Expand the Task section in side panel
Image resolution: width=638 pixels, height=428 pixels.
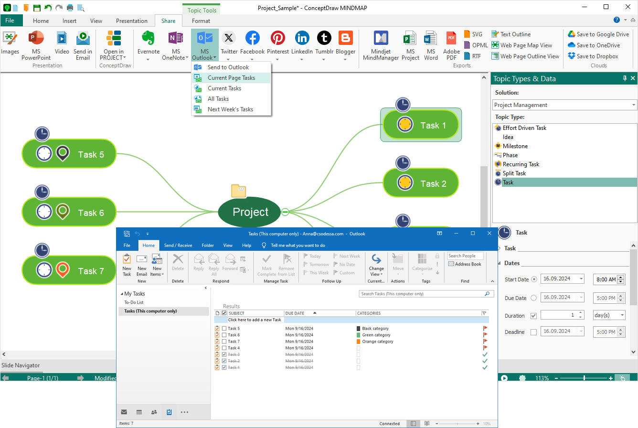click(x=500, y=248)
